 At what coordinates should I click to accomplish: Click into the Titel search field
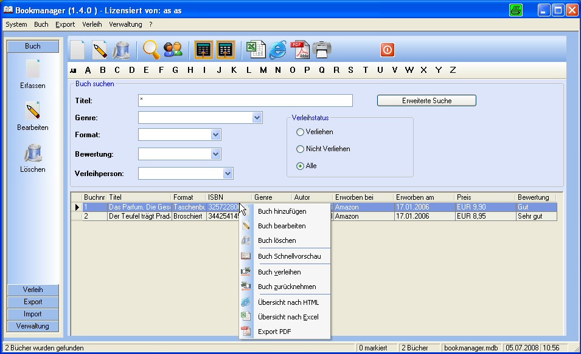tap(245, 100)
